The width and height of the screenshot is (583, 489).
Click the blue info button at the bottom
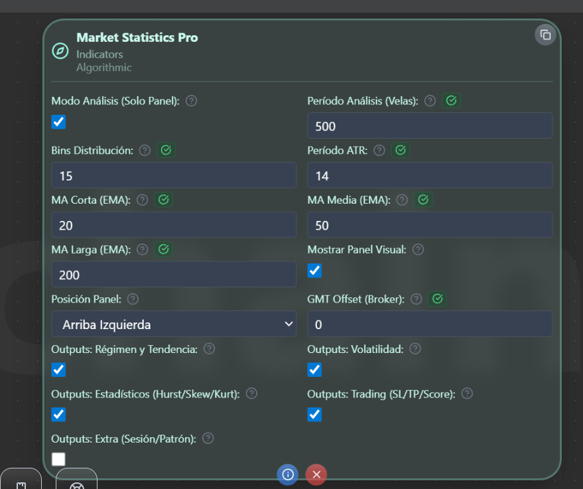pyautogui.click(x=288, y=474)
